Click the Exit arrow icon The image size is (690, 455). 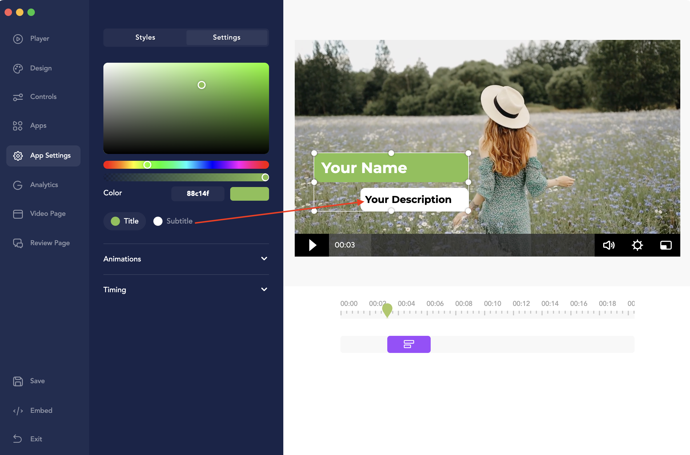[18, 439]
